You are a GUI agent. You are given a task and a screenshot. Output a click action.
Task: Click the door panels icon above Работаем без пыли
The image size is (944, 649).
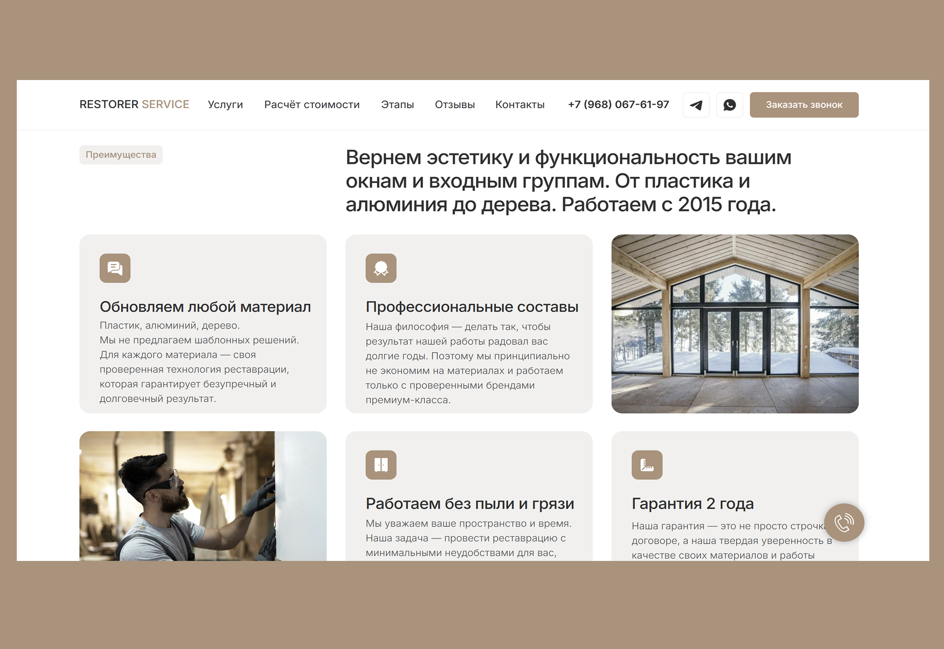click(381, 465)
